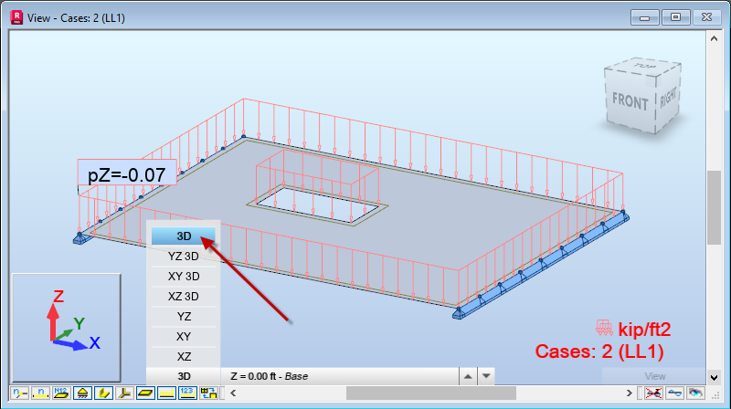The width and height of the screenshot is (731, 409).
Task: Click the Cases: 2 (LL1) legend text
Action: click(x=599, y=351)
